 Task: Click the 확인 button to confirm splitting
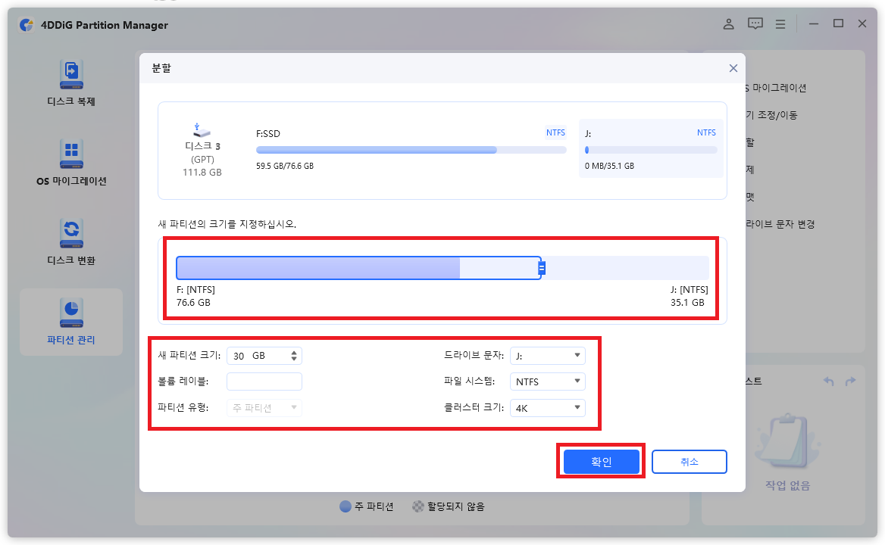pyautogui.click(x=601, y=461)
